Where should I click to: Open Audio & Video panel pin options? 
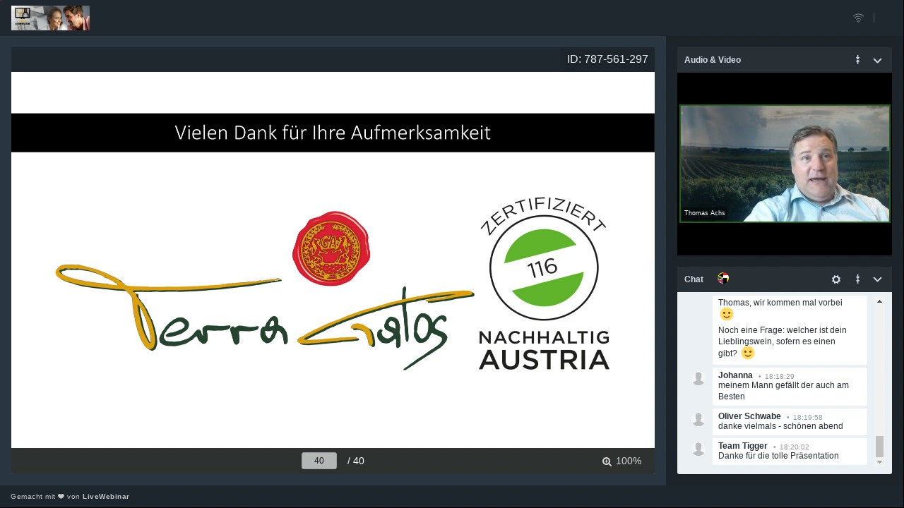[x=857, y=60]
